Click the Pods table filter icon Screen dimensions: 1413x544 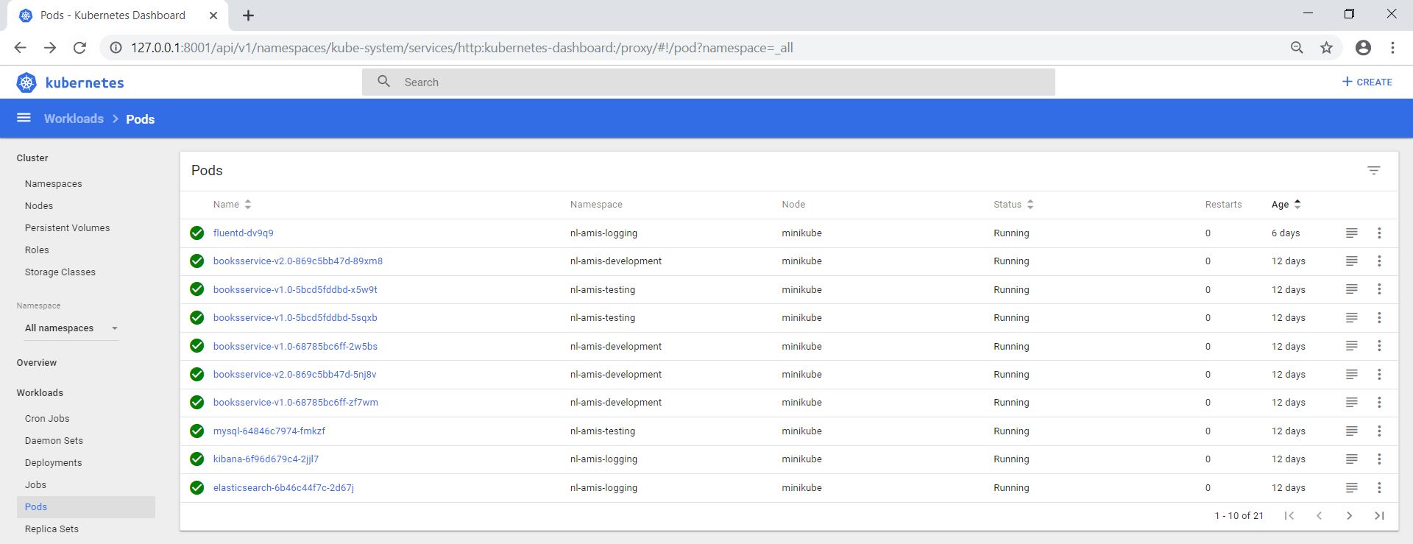point(1373,170)
